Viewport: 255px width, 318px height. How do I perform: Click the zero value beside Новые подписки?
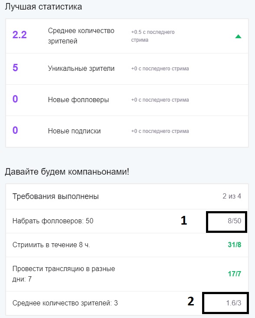tap(15, 130)
